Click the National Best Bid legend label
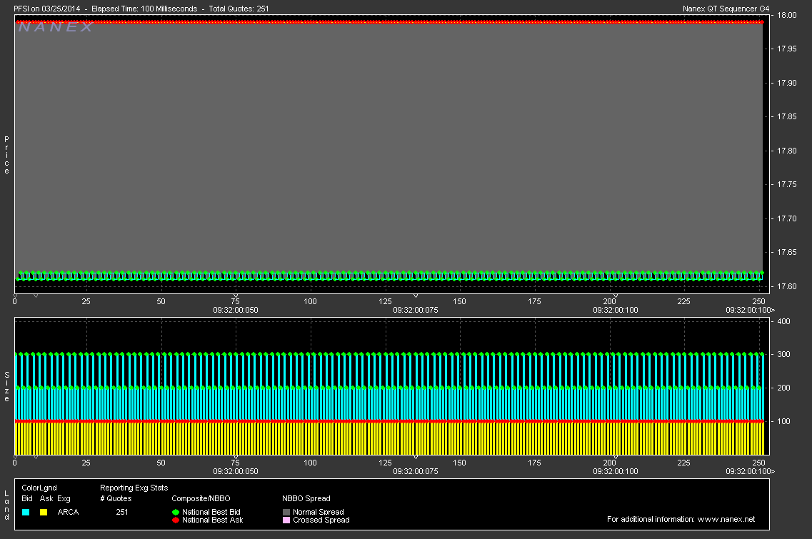This screenshot has width=812, height=539. point(211,512)
